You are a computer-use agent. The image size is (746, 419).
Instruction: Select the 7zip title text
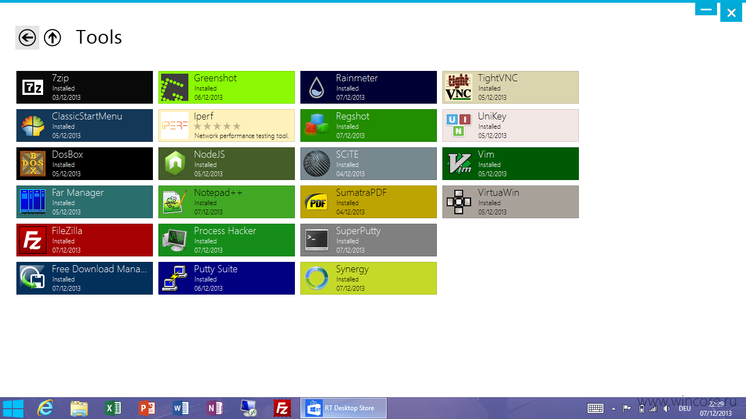(61, 78)
